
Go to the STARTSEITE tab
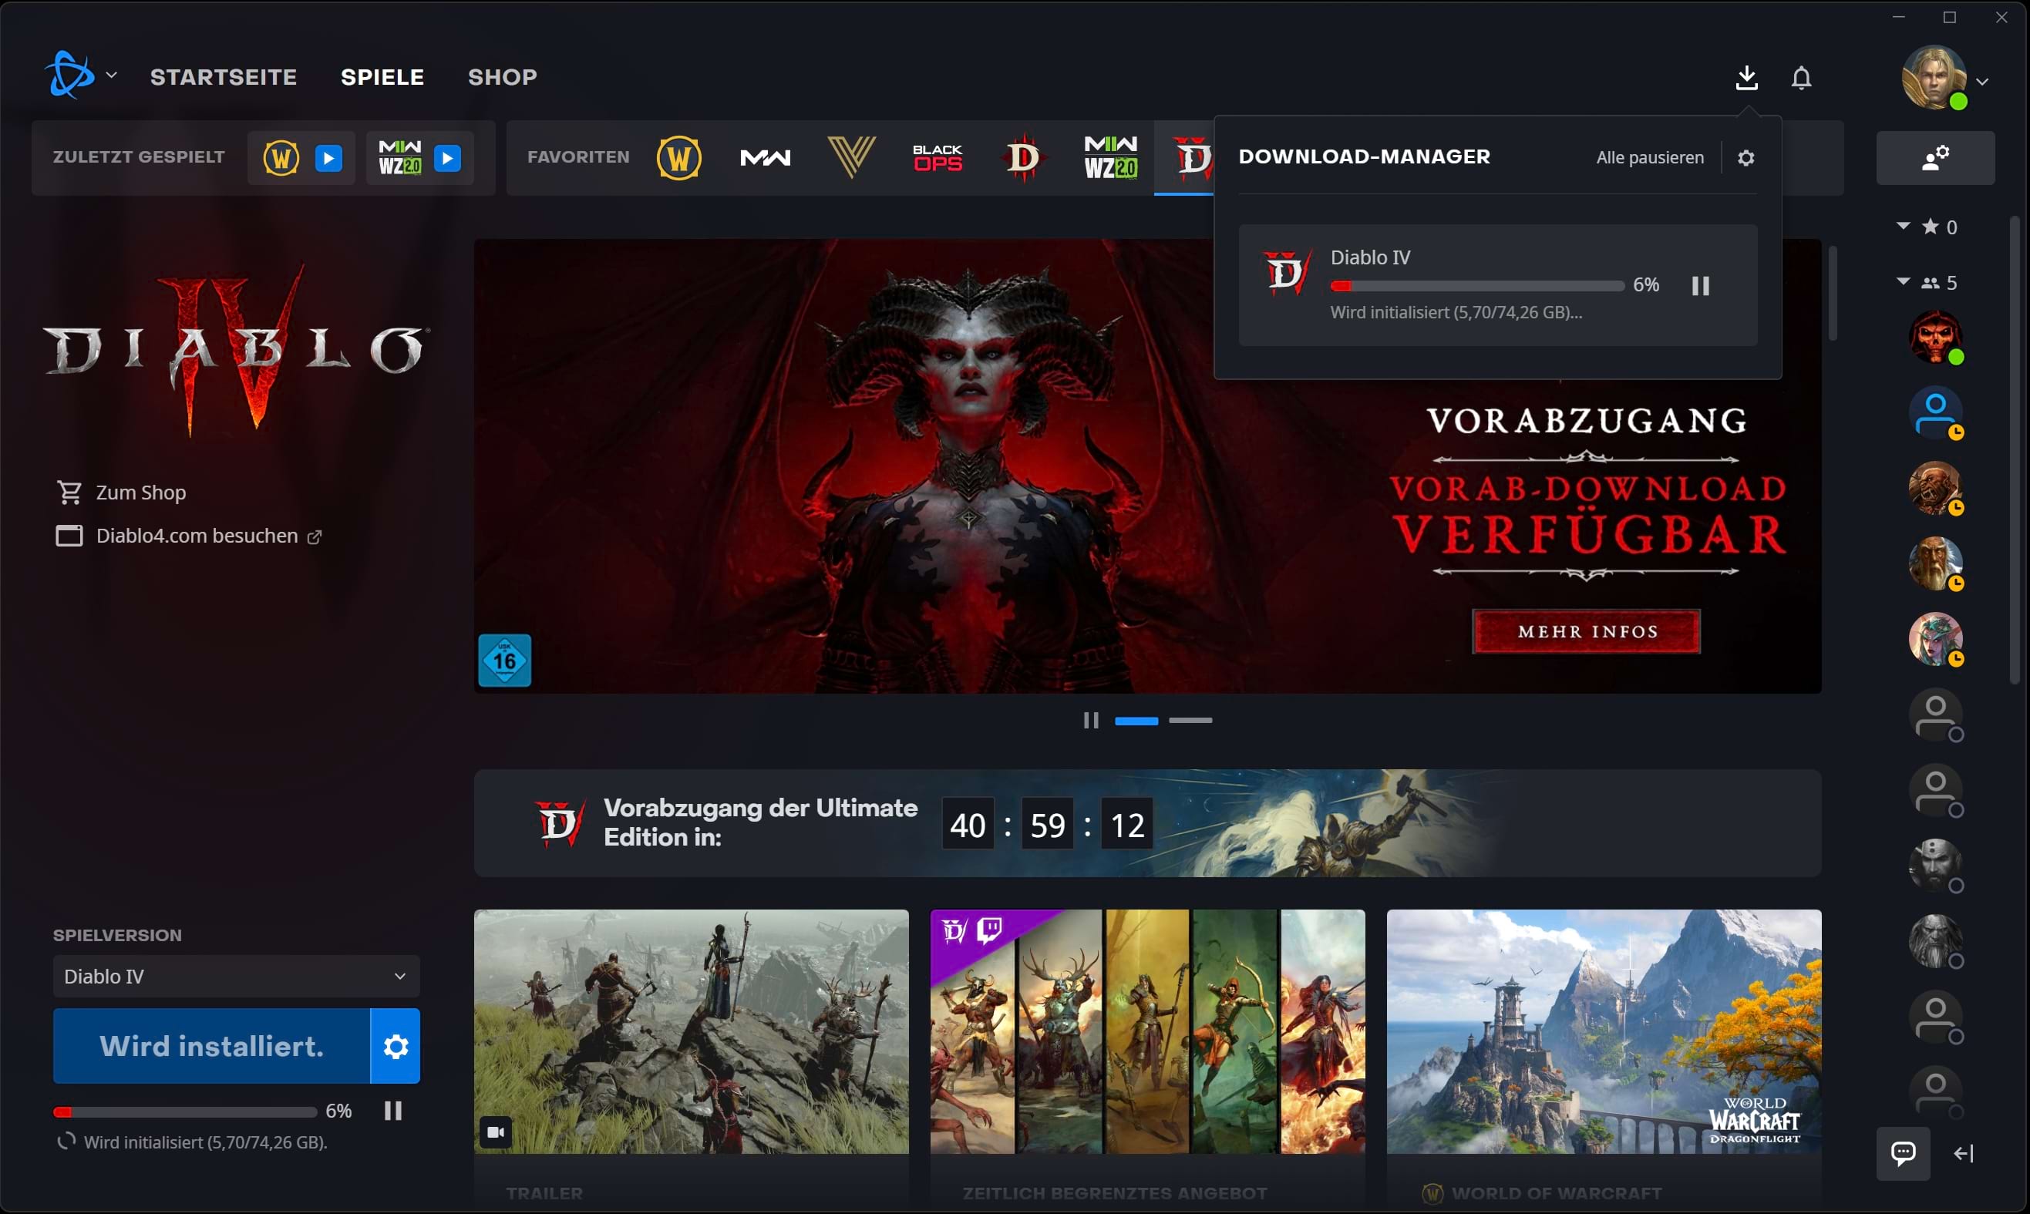point(224,77)
